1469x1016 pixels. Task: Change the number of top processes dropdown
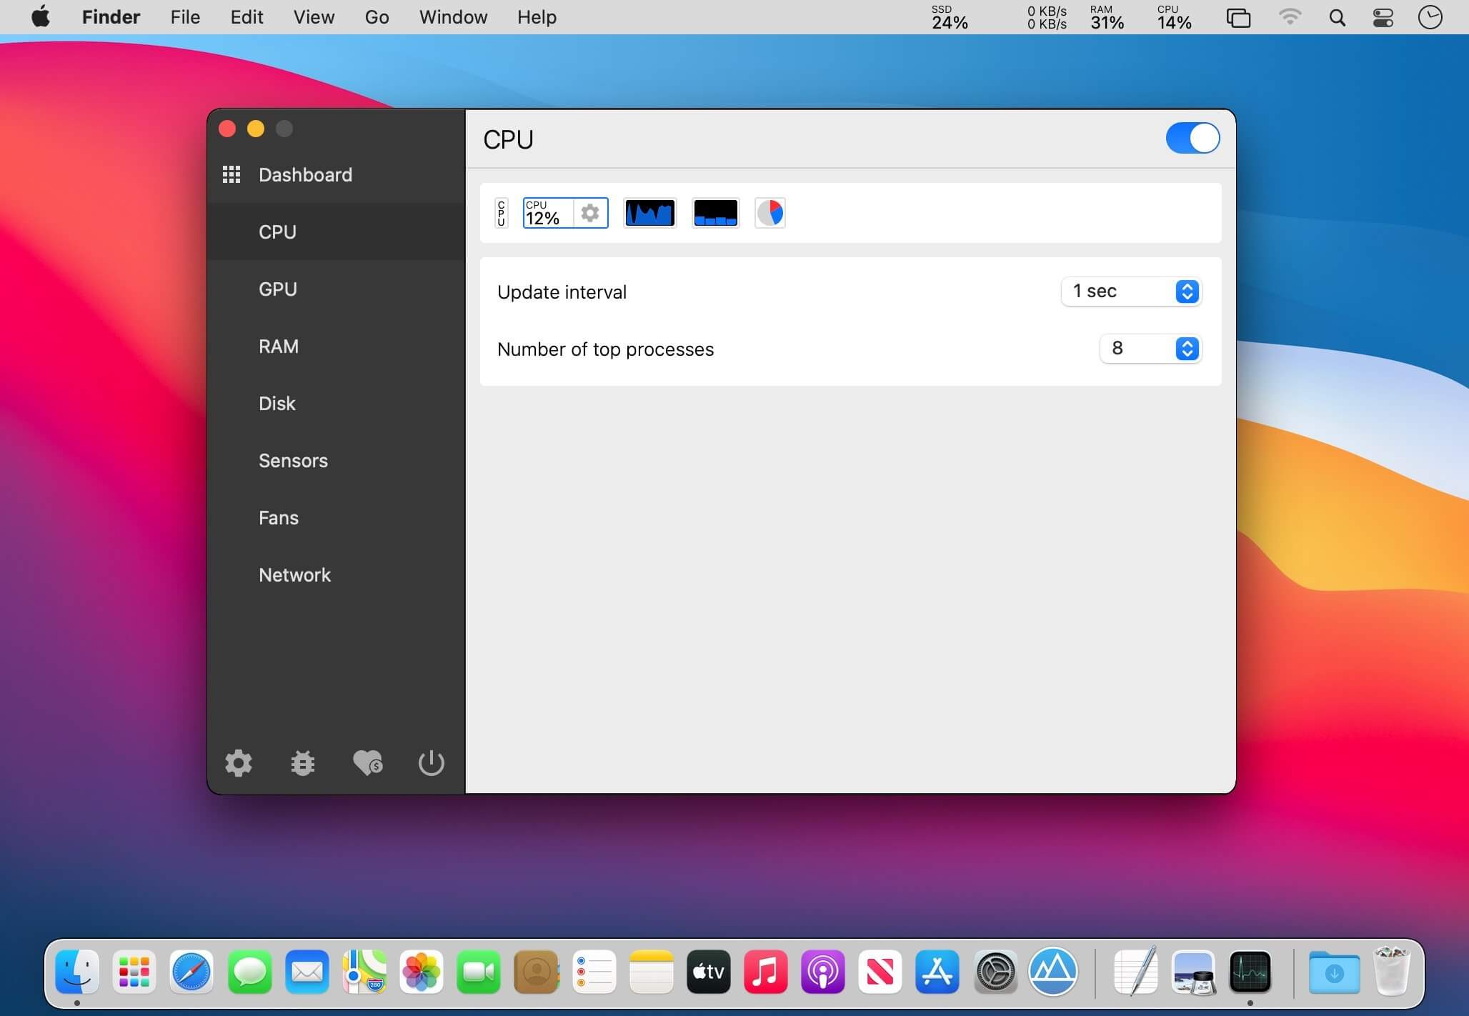pos(1150,349)
